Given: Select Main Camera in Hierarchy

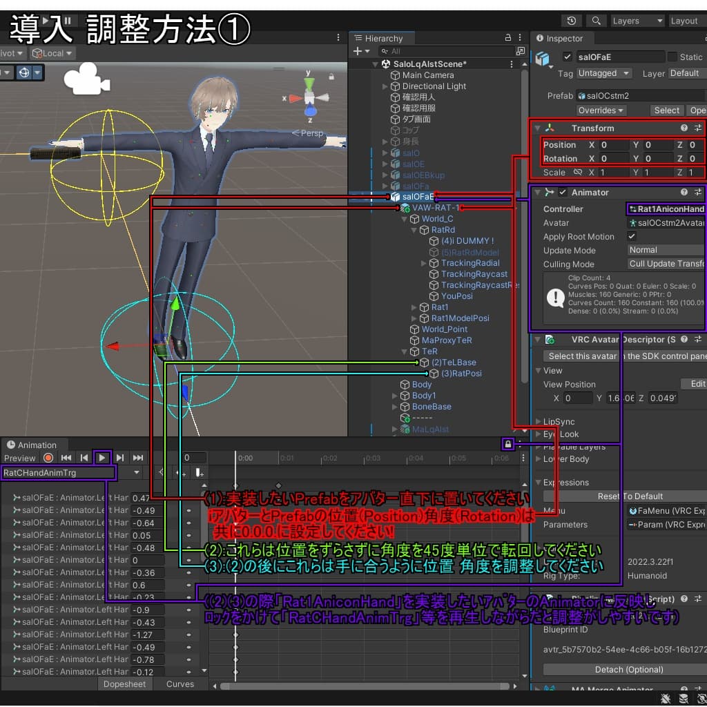Looking at the screenshot, I should point(427,75).
